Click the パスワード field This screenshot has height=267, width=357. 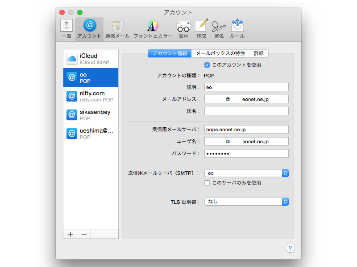pyautogui.click(x=246, y=154)
